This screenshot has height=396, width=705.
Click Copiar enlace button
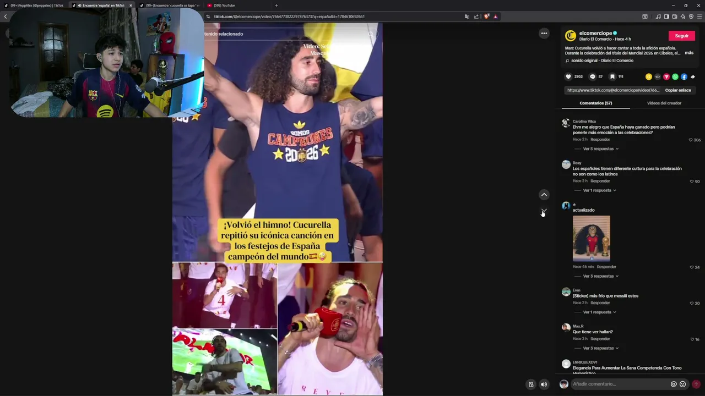(x=677, y=90)
